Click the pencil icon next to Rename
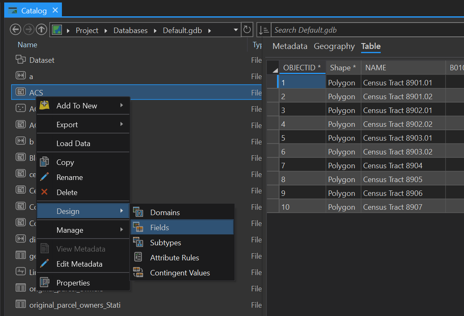Image resolution: width=464 pixels, height=316 pixels. point(45,177)
